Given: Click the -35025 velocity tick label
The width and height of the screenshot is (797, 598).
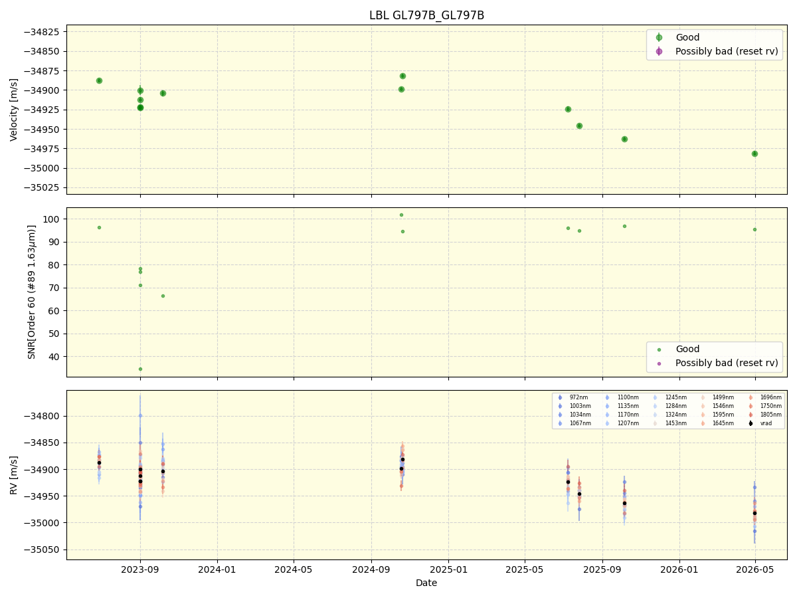Looking at the screenshot, I should pos(42,188).
